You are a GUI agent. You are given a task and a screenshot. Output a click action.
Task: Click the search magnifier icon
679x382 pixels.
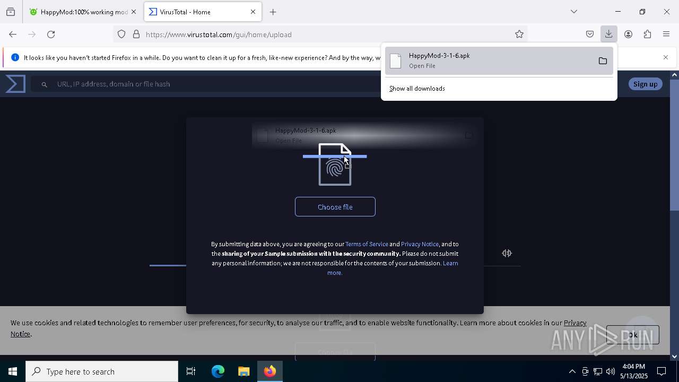coord(45,84)
